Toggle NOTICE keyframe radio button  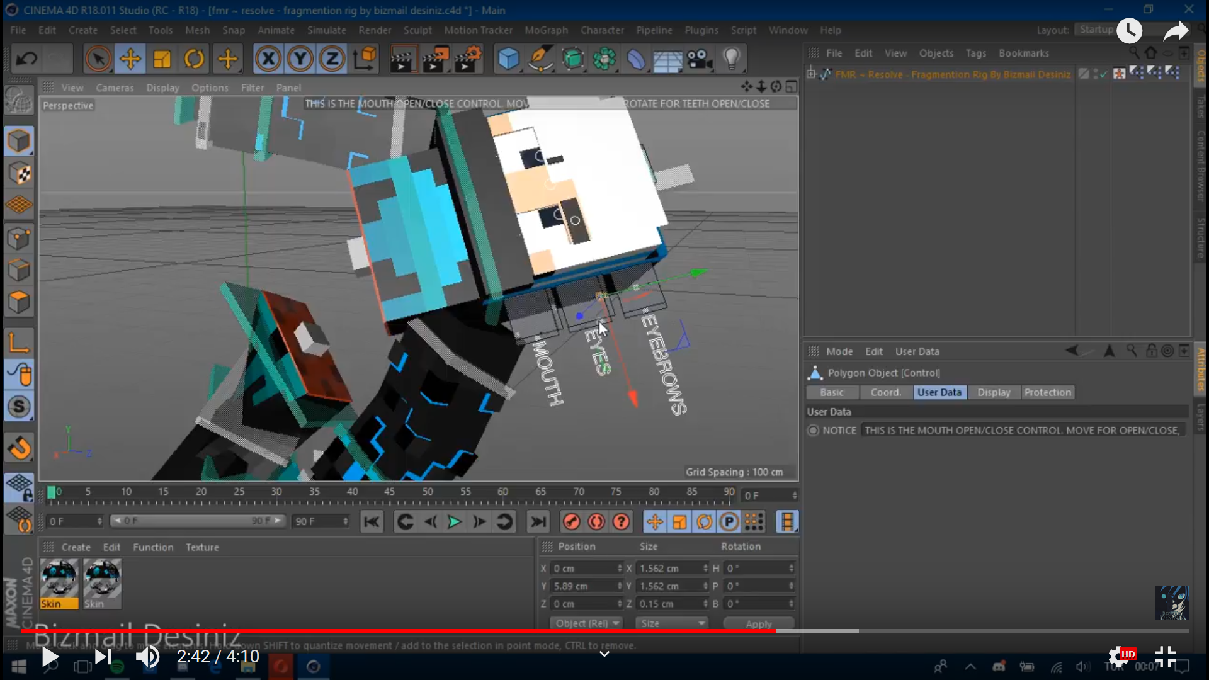pyautogui.click(x=813, y=430)
